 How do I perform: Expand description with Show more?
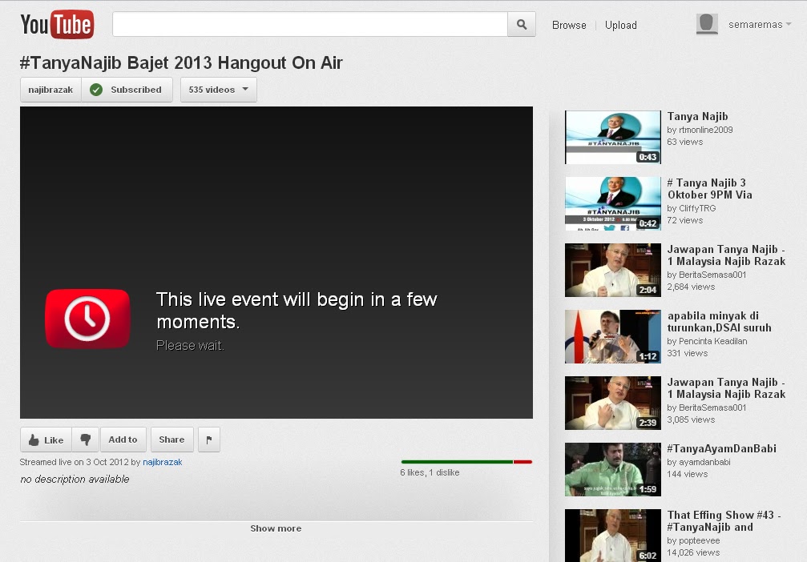[x=276, y=528]
